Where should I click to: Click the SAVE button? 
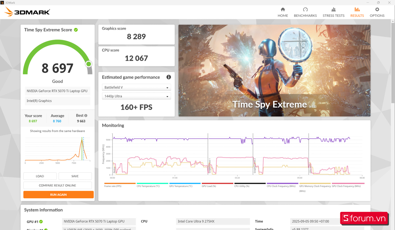coord(75,176)
